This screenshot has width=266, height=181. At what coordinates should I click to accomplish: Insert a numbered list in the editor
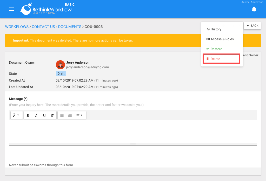click(x=70, y=115)
